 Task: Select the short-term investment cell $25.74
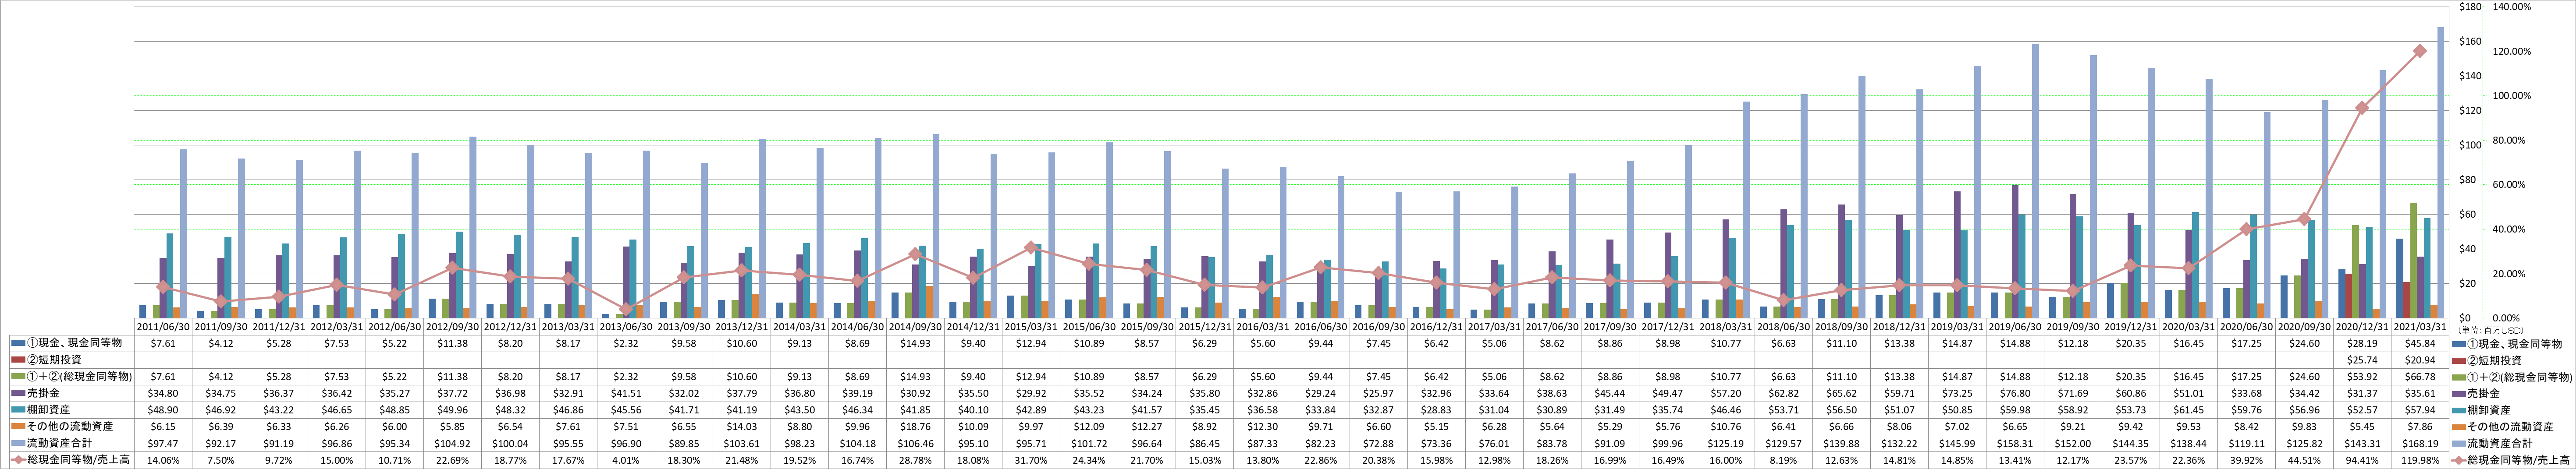click(2363, 359)
